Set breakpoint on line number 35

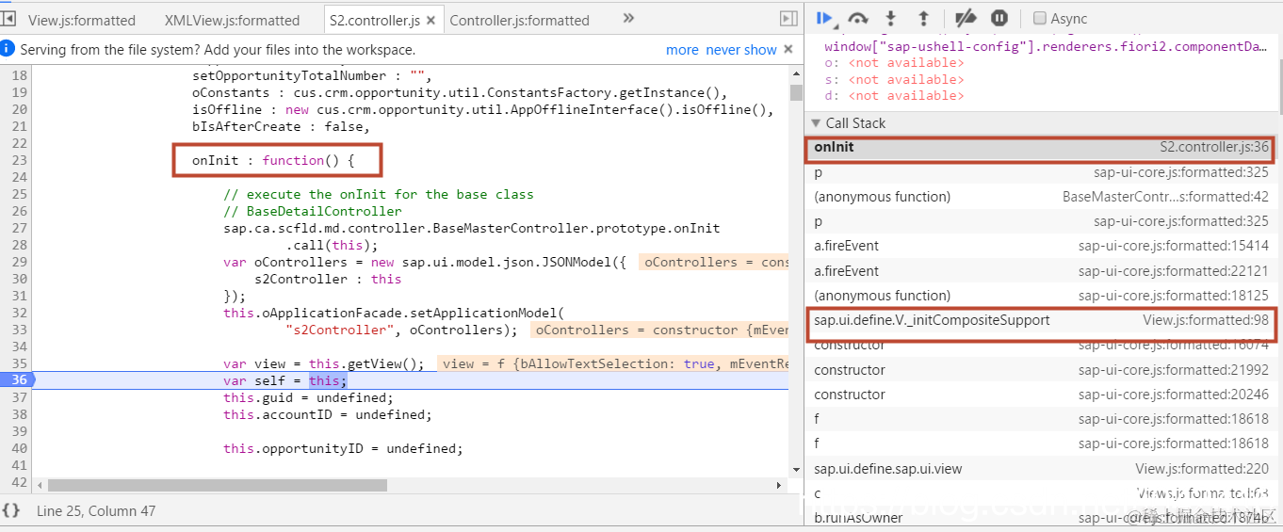20,363
